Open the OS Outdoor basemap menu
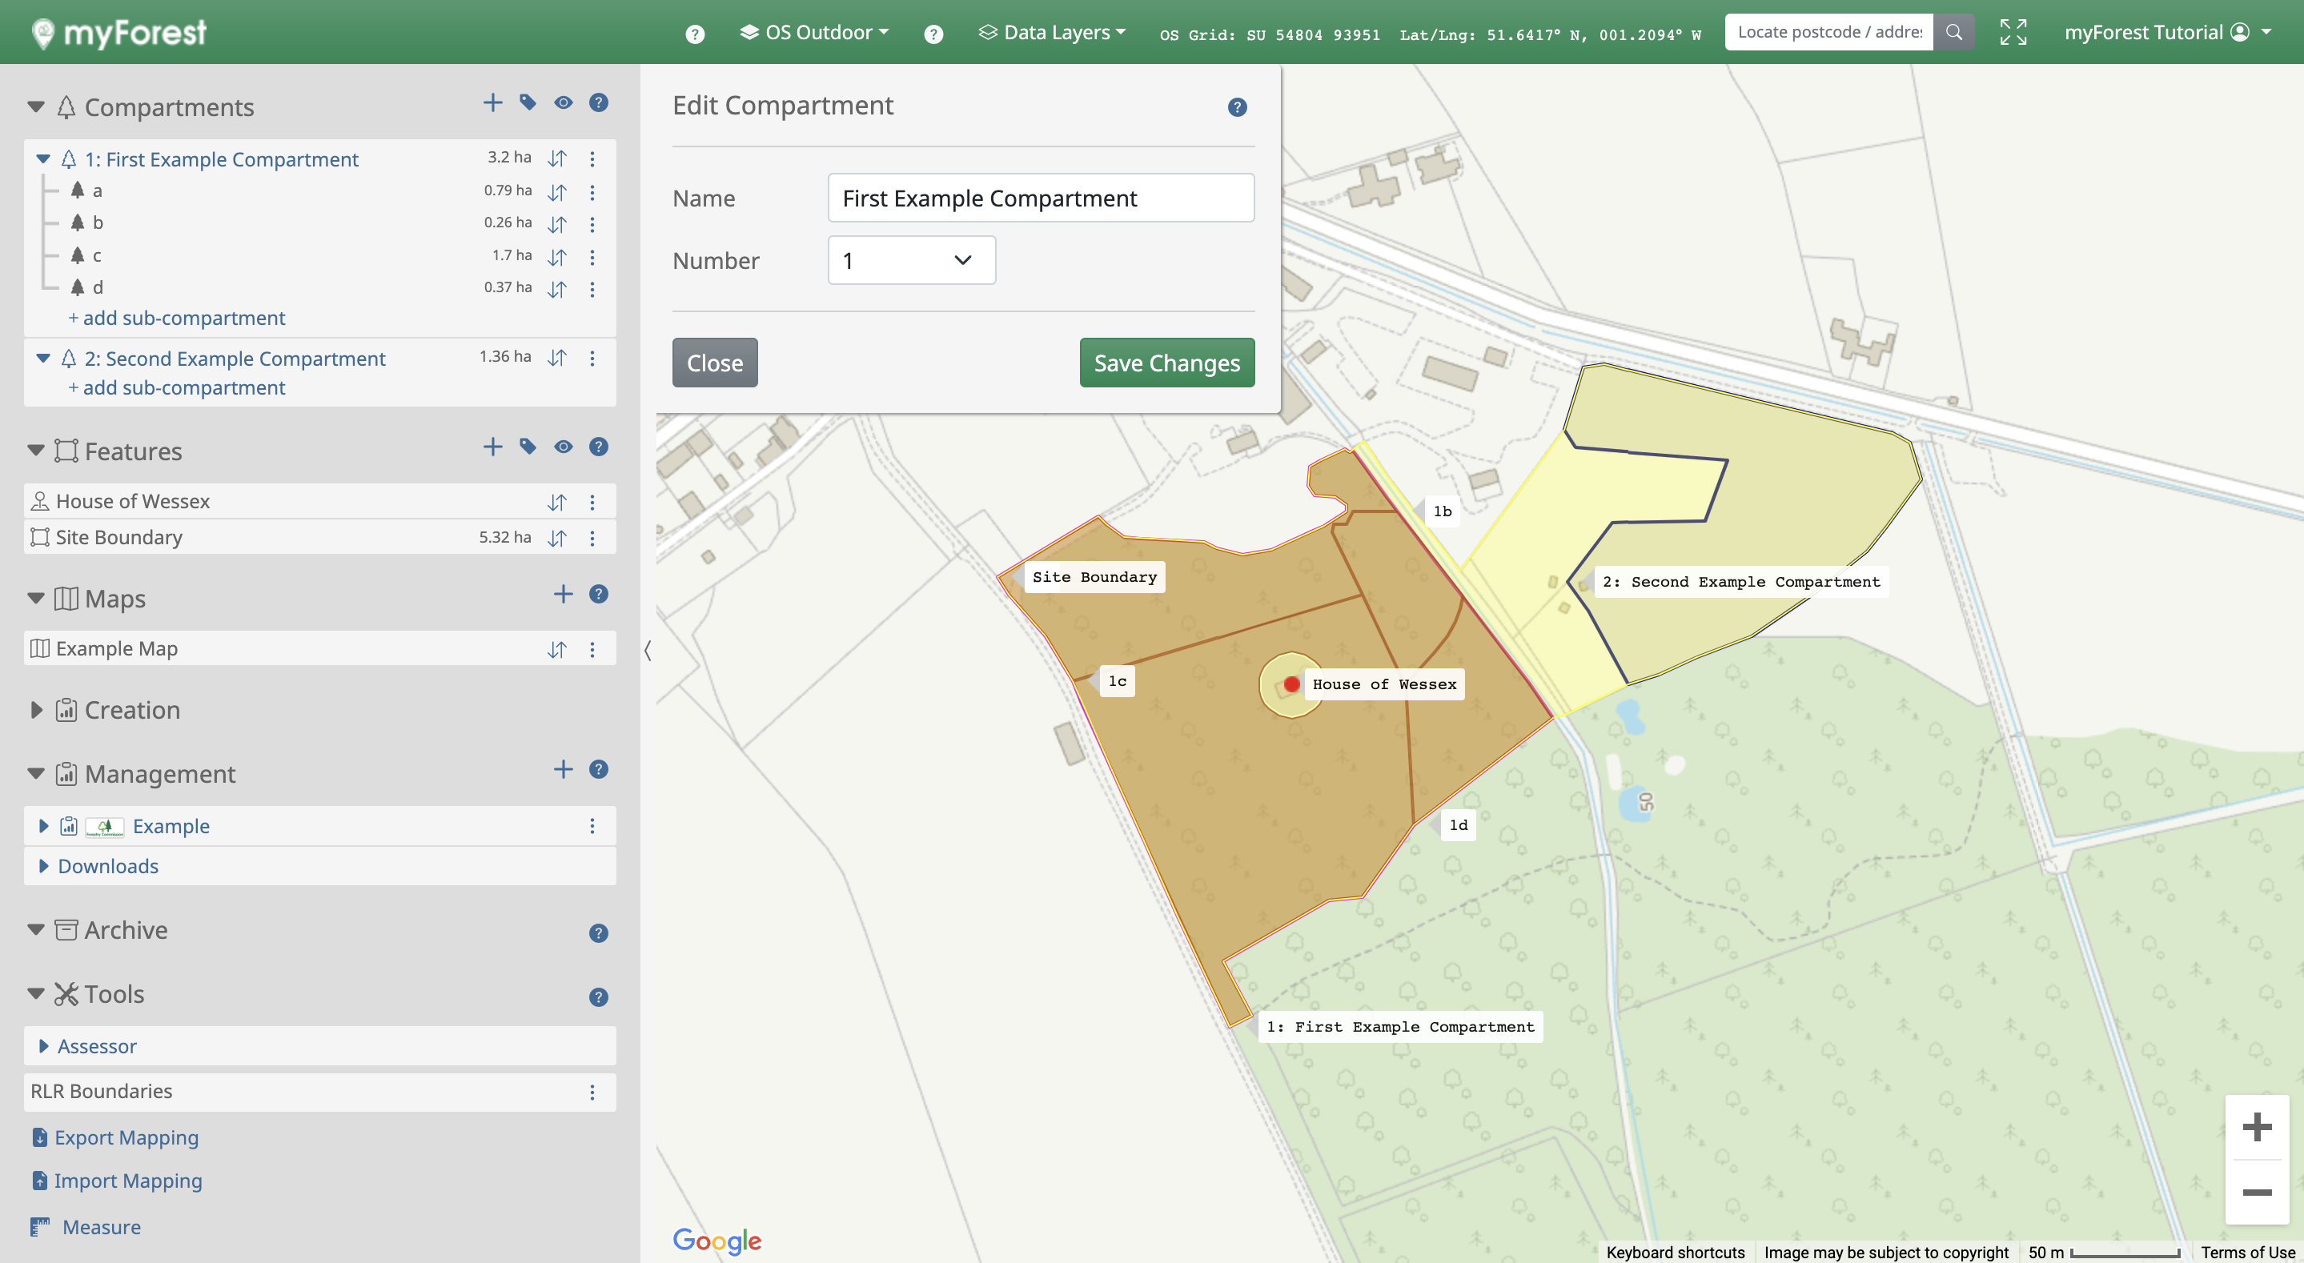The height and width of the screenshot is (1263, 2304). pyautogui.click(x=814, y=32)
